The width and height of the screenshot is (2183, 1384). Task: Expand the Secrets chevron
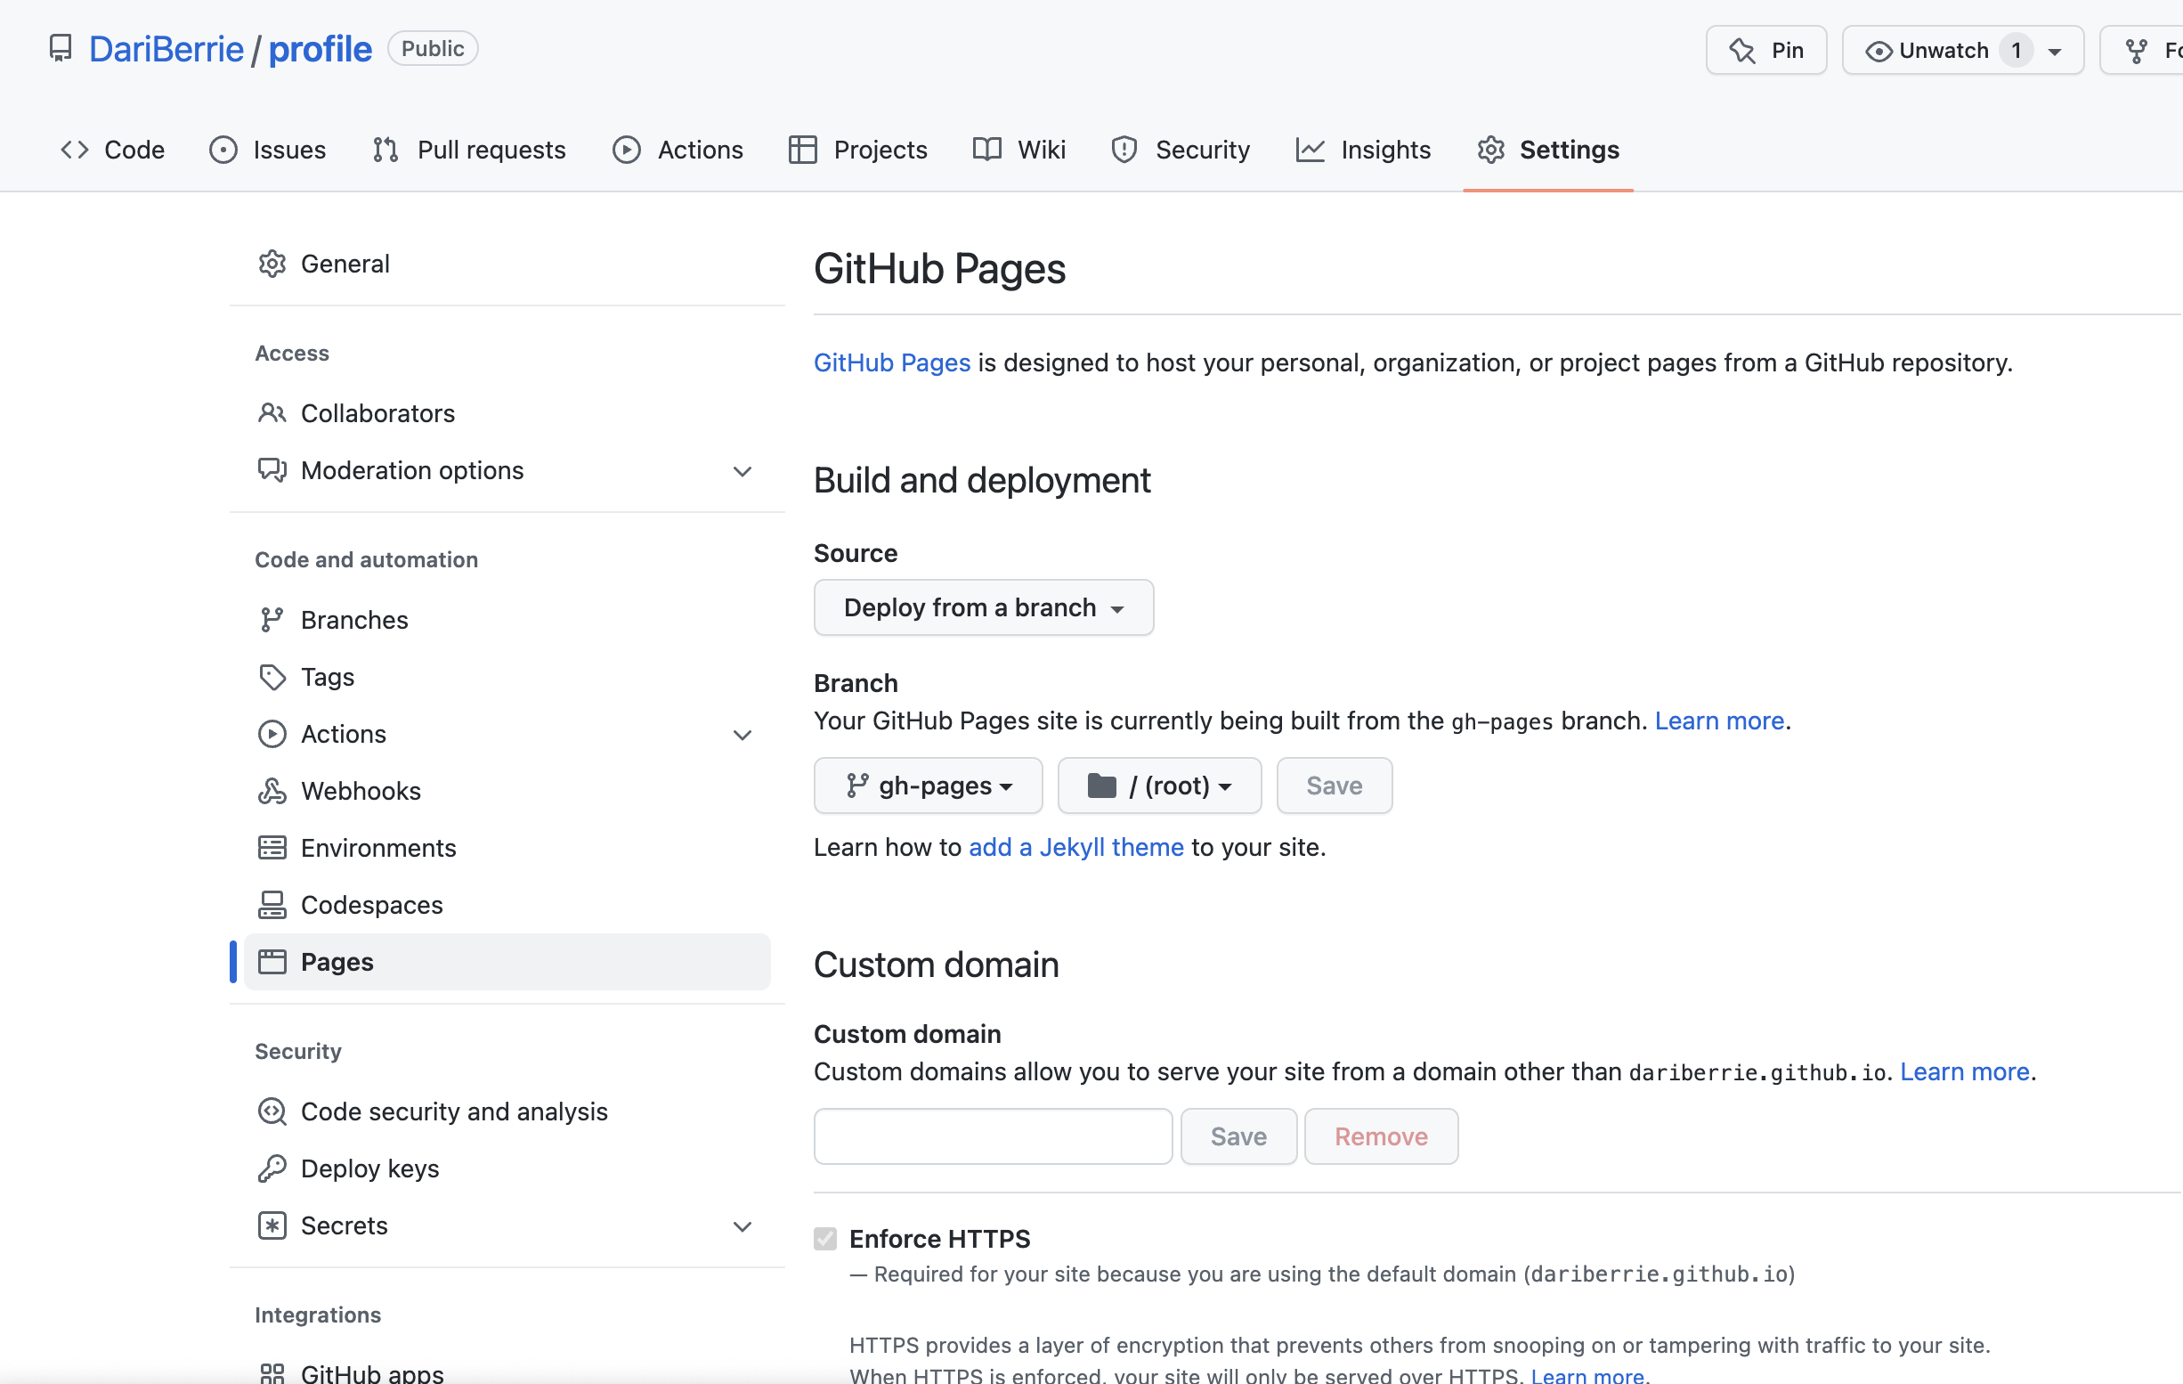[x=743, y=1227]
